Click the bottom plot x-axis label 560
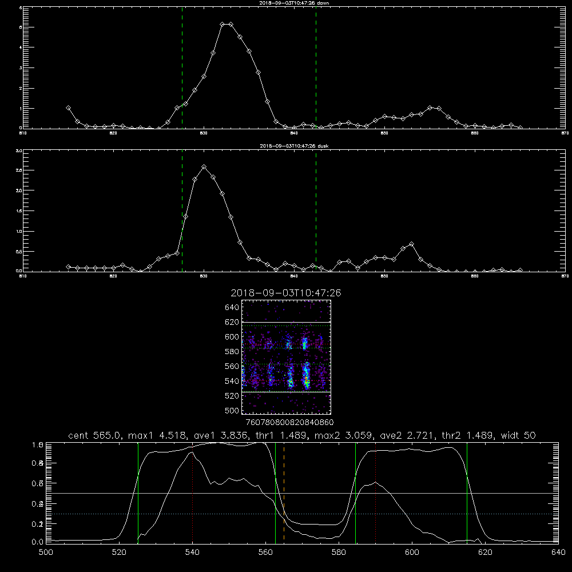The image size is (572, 572). pyautogui.click(x=265, y=553)
